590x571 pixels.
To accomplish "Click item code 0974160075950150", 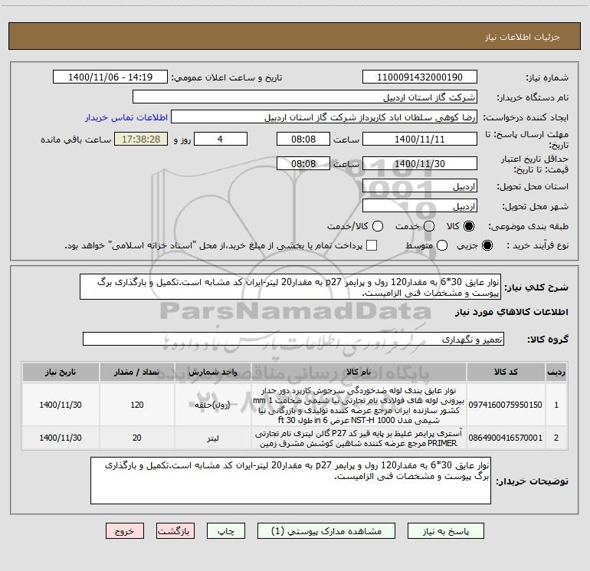I will pyautogui.click(x=506, y=405).
